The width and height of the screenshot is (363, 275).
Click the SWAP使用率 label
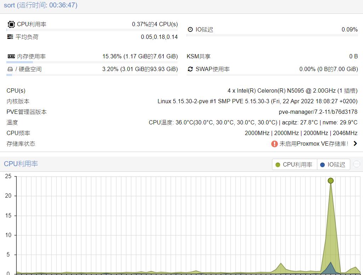212,69
